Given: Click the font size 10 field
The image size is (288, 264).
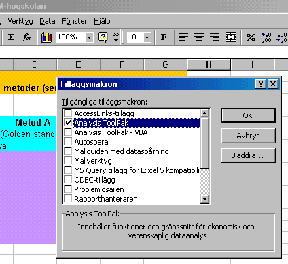Looking at the screenshot, I should point(135,37).
